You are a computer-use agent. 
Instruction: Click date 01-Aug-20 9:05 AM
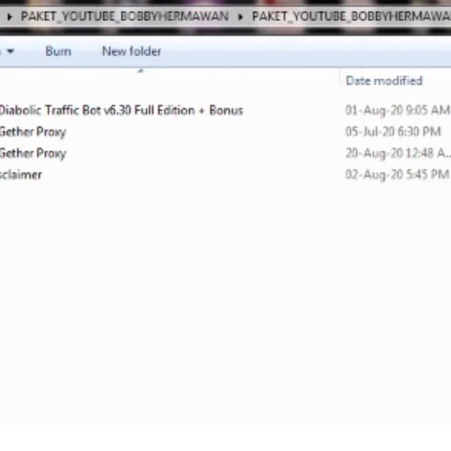(398, 111)
